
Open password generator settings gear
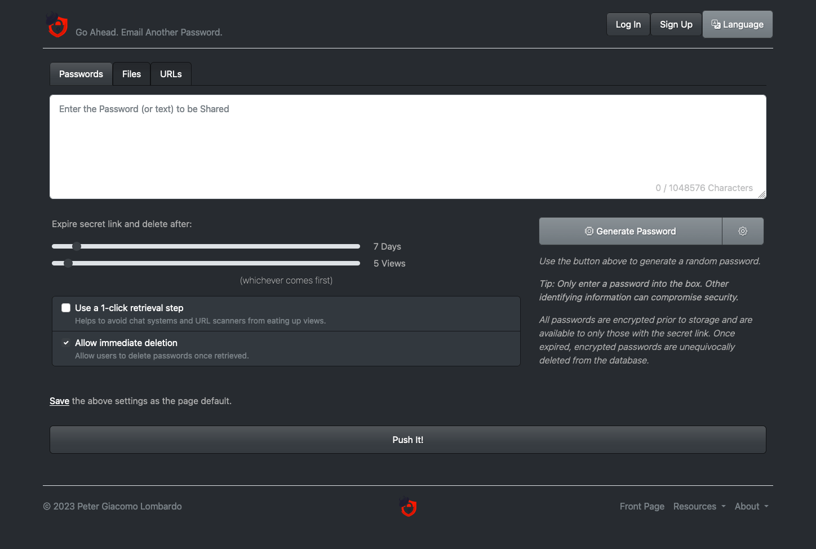click(x=743, y=231)
